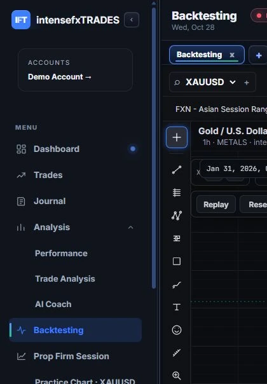
Task: Select the FXN - Asian Session Range indicator
Action: pos(221,109)
